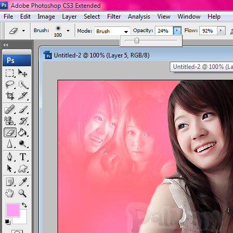The height and width of the screenshot is (233, 233).
Task: Select the Crop tool
Action: pyautogui.click(x=10, y=96)
